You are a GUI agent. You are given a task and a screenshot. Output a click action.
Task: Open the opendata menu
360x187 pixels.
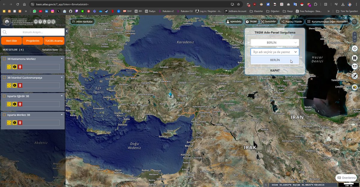(x=234, y=22)
